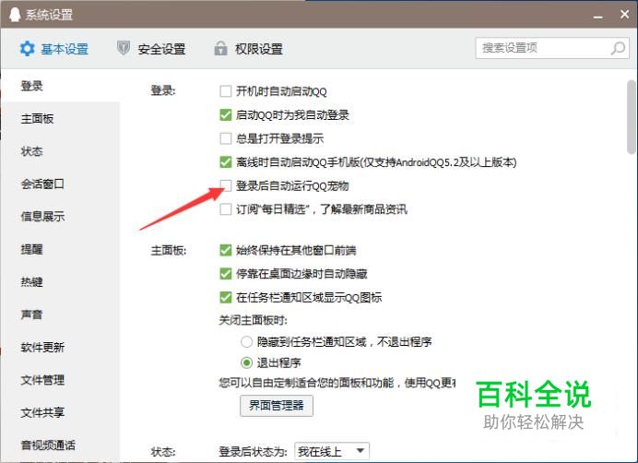This screenshot has height=463, width=638.
Task: Switch to the 权限设置 tab
Action: [x=248, y=49]
